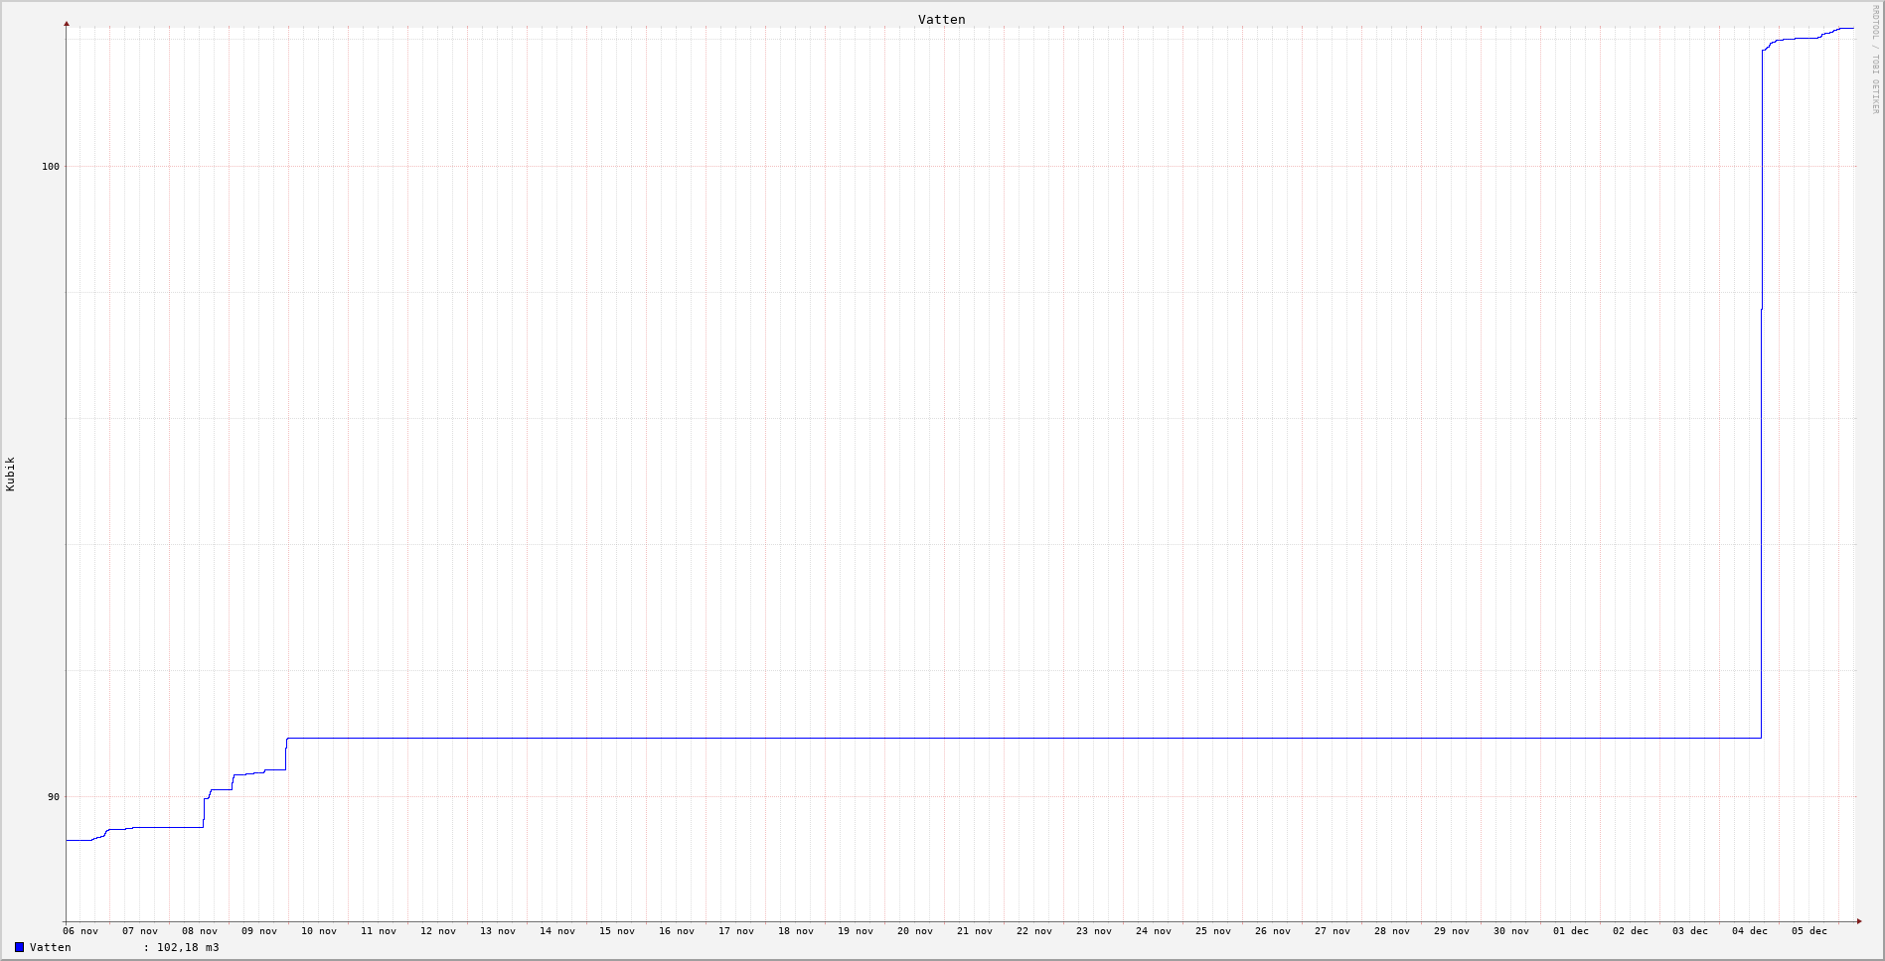Click the legend value "102,18 m3"
Image resolution: width=1885 pixels, height=961 pixels.
pyautogui.click(x=188, y=947)
